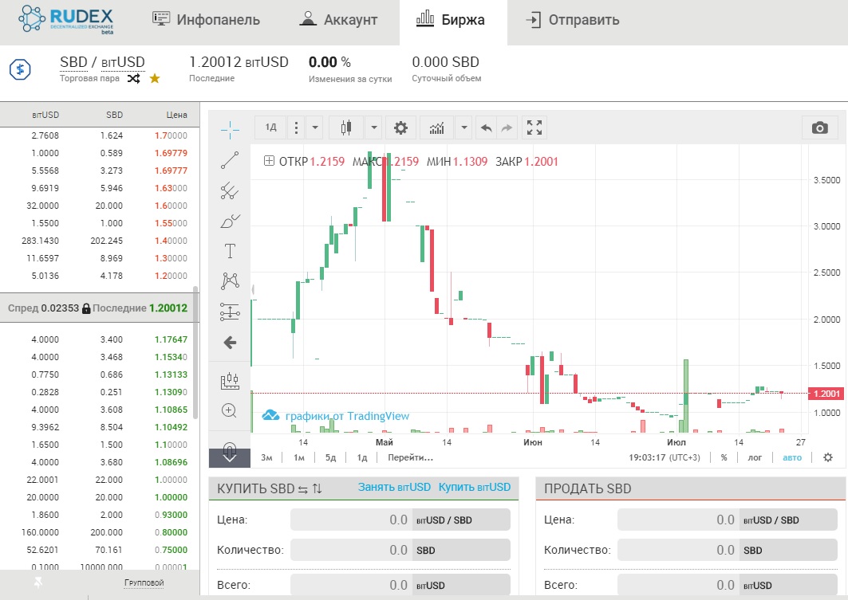Click the SBD / bitUSD trading pair name
Viewport: 848px width, 600px height.
pos(102,62)
